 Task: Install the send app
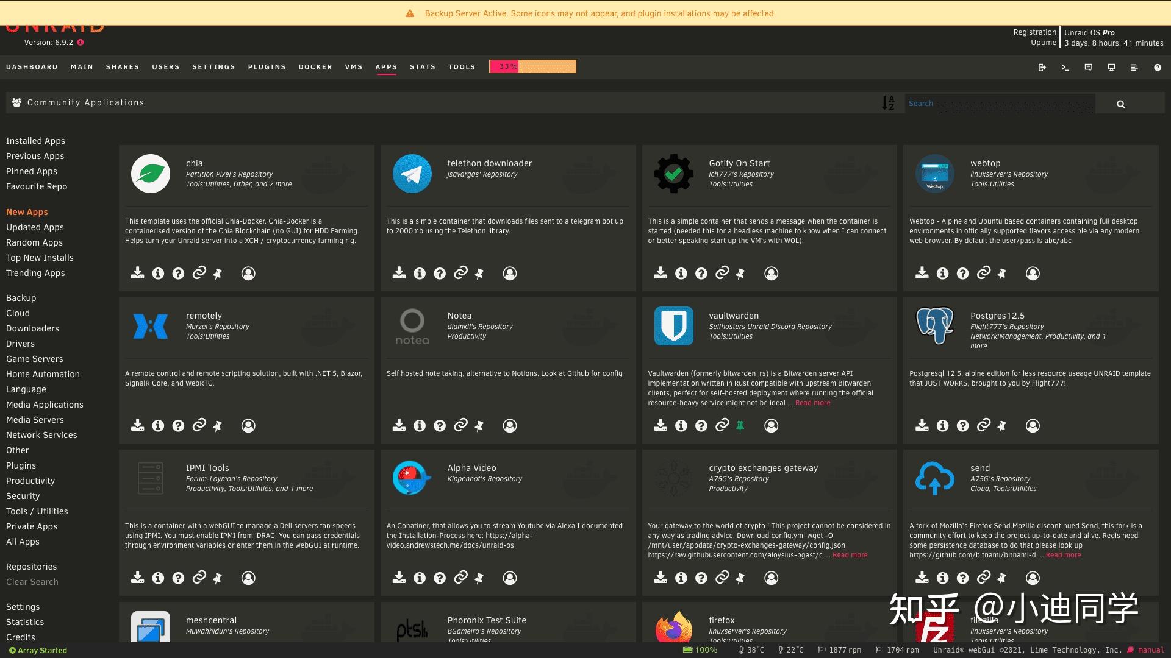click(922, 578)
